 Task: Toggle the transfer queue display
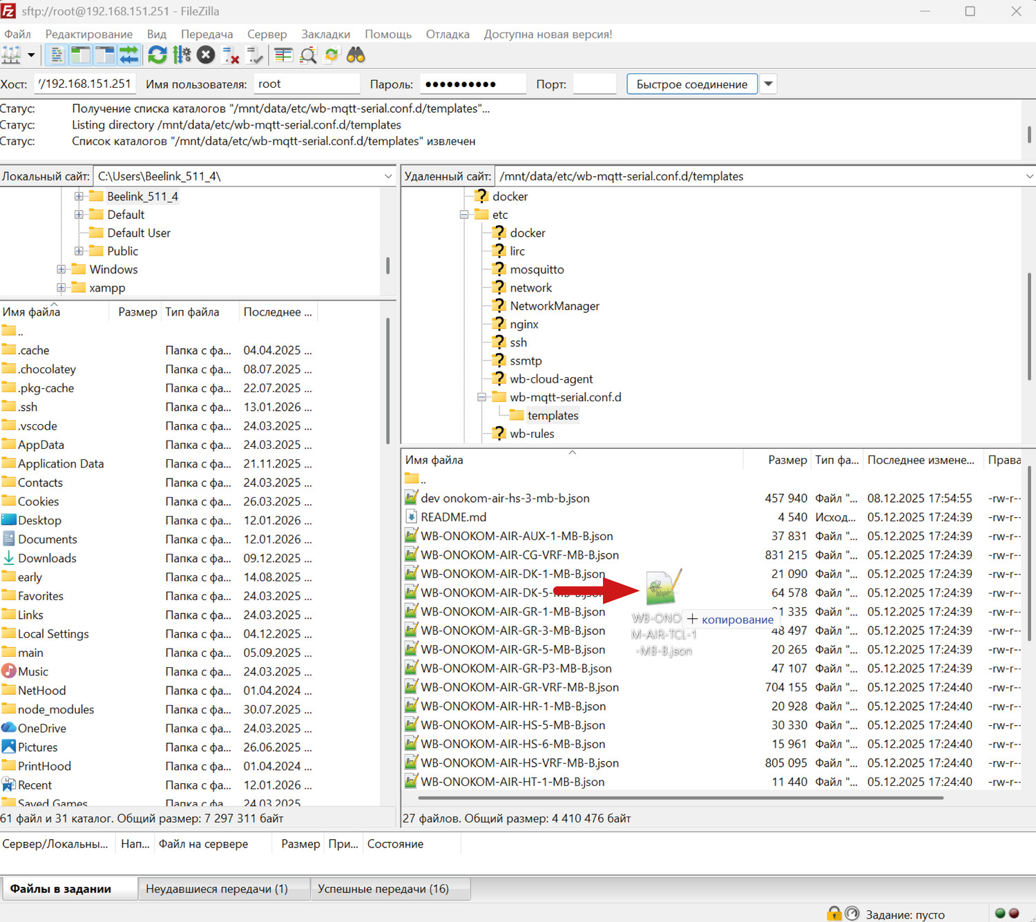(129, 55)
